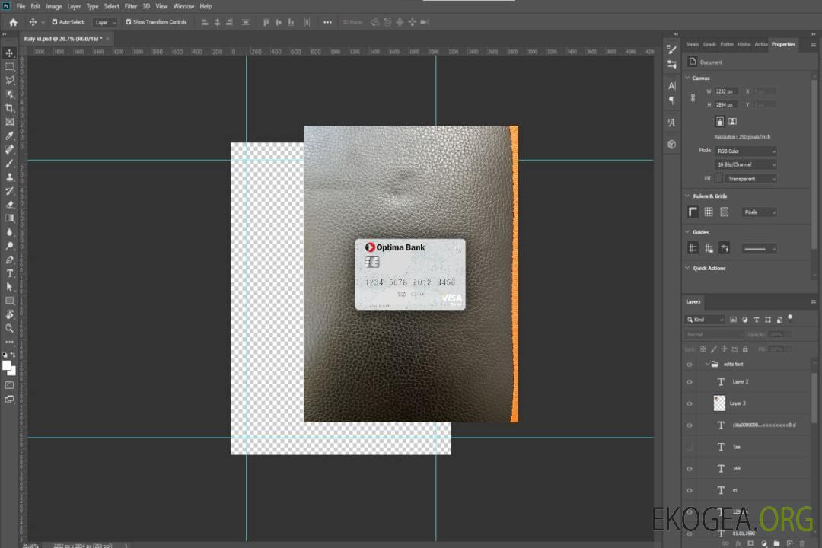
Task: Open the 16 Bits/Channel dropdown
Action: point(746,164)
